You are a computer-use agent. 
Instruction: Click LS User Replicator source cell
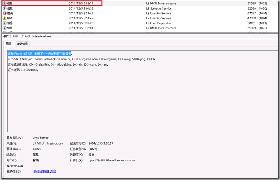coord(159,23)
